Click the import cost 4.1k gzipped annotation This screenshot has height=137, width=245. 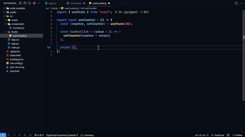pyautogui.click(x=132, y=12)
